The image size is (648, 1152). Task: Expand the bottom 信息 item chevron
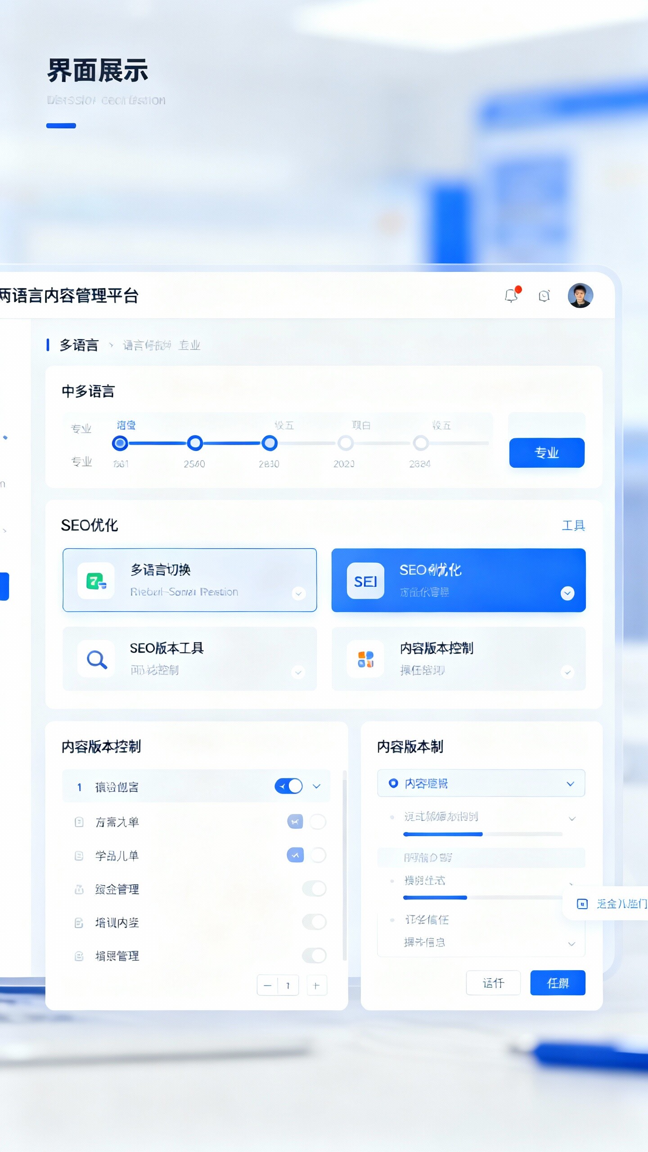coord(571,944)
